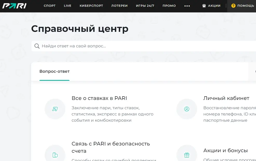The image size is (256, 161).
Task: Open the three-dots overflow menu in the navigation
Action: click(x=187, y=5)
